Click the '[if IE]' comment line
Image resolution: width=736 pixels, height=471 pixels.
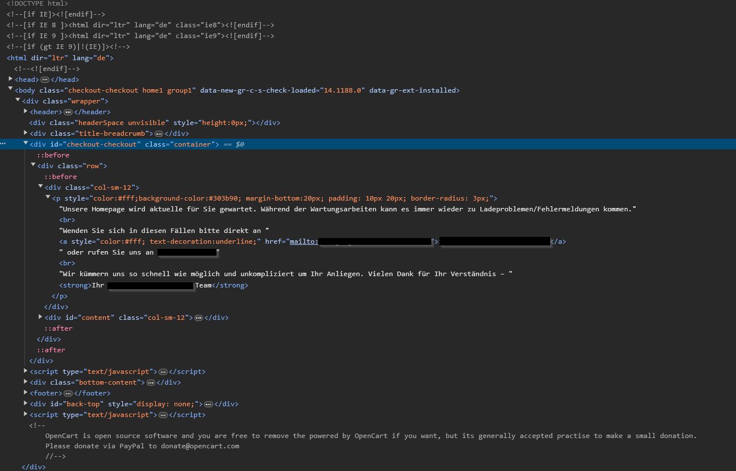coord(56,14)
